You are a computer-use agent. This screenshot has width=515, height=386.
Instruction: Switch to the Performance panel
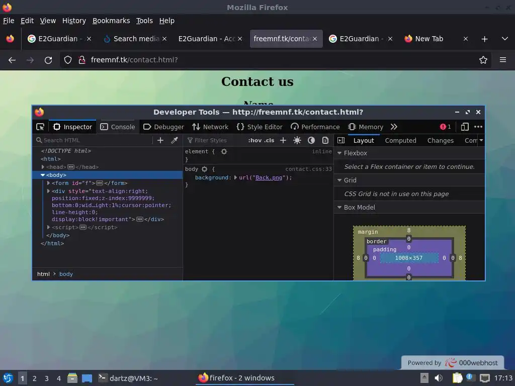[x=315, y=127]
